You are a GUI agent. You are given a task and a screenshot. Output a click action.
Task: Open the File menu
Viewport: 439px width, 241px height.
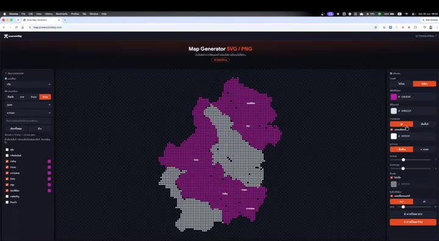click(x=23, y=14)
